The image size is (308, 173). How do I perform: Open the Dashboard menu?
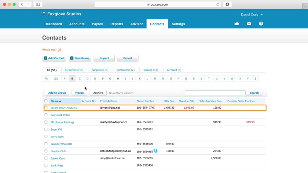tap(53, 24)
